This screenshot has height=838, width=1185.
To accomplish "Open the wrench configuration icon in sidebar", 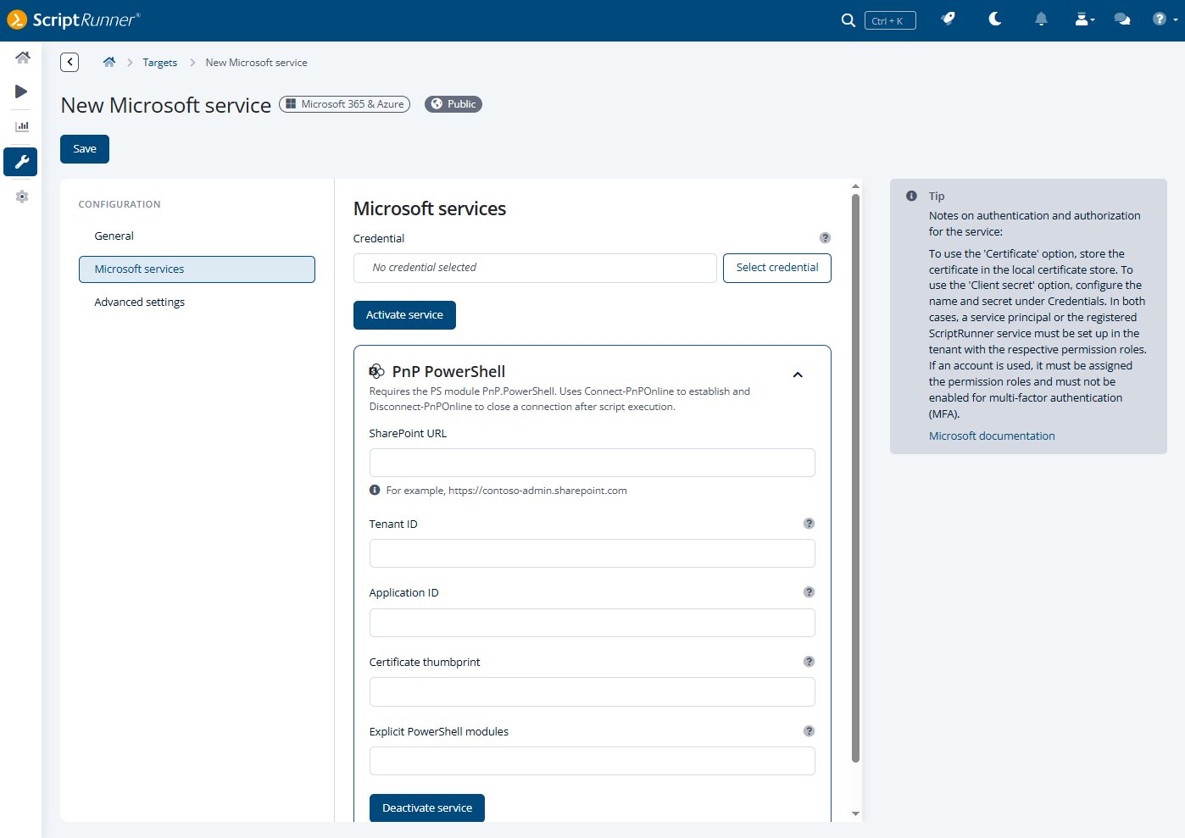I will pos(21,162).
